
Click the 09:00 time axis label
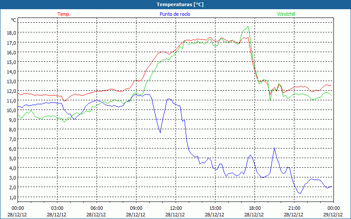point(136,208)
